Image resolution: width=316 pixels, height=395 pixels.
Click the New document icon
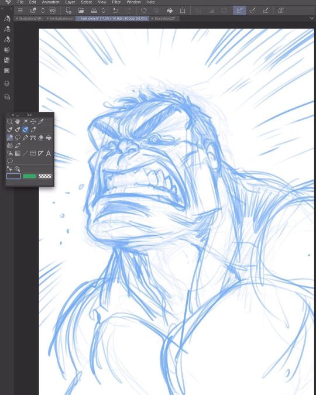pos(68,11)
